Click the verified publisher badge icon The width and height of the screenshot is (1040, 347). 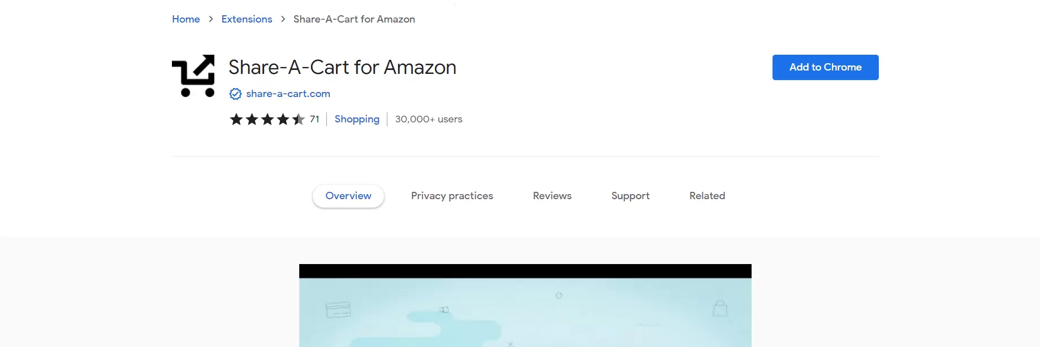(235, 94)
